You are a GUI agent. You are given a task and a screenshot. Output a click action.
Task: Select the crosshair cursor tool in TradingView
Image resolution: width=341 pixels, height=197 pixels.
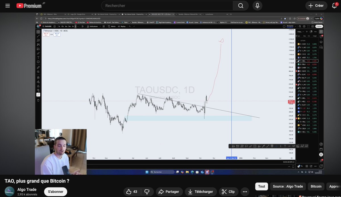click(x=38, y=32)
